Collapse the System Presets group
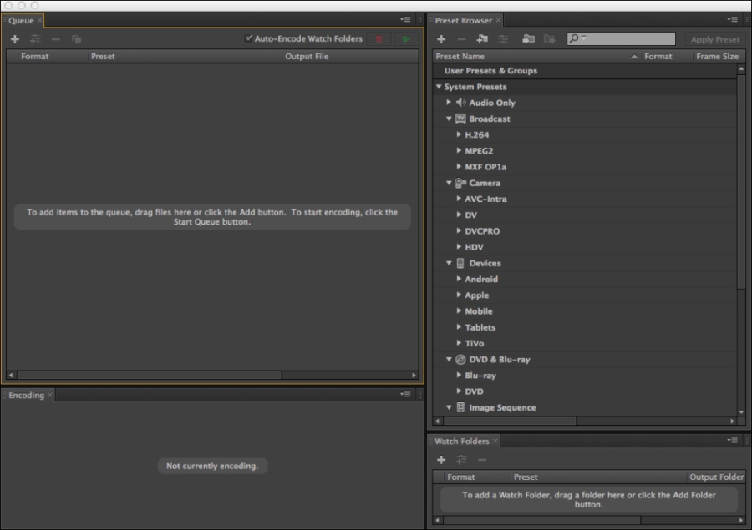 [439, 87]
